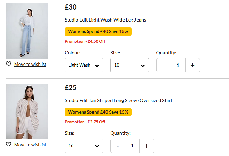The image size is (229, 156).
Task: Click Move to wishlist link under the shirt
Action: (x=30, y=145)
